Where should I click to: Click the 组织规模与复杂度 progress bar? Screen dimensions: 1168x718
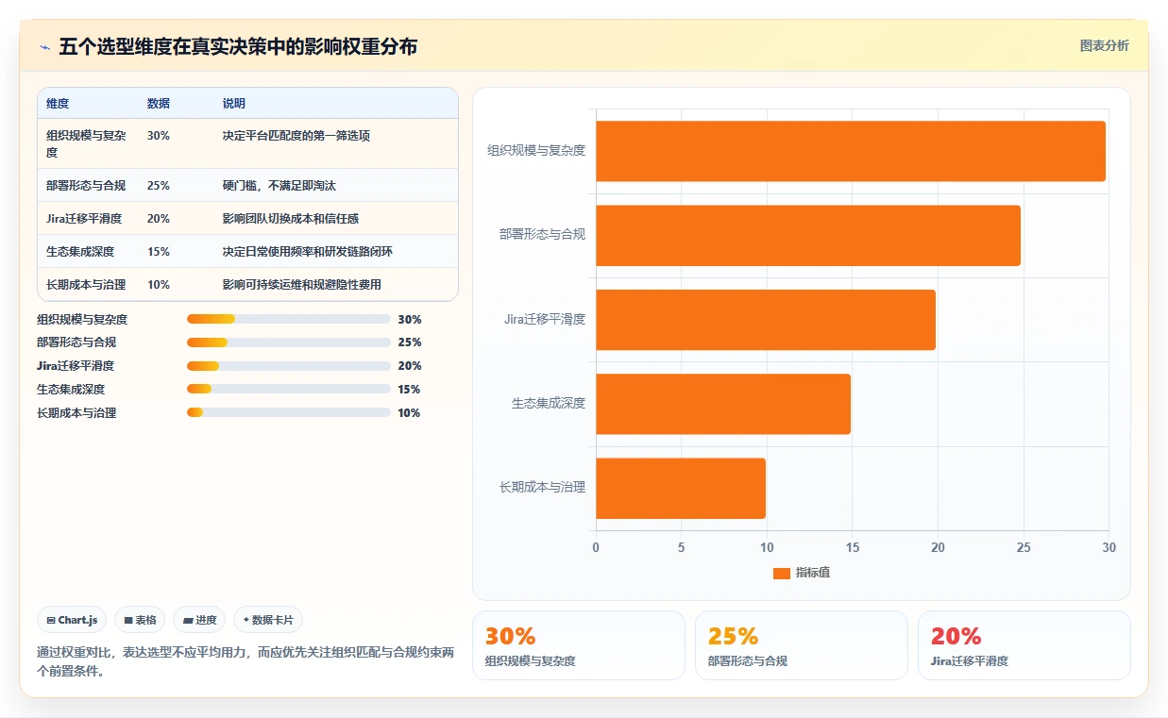(x=289, y=319)
